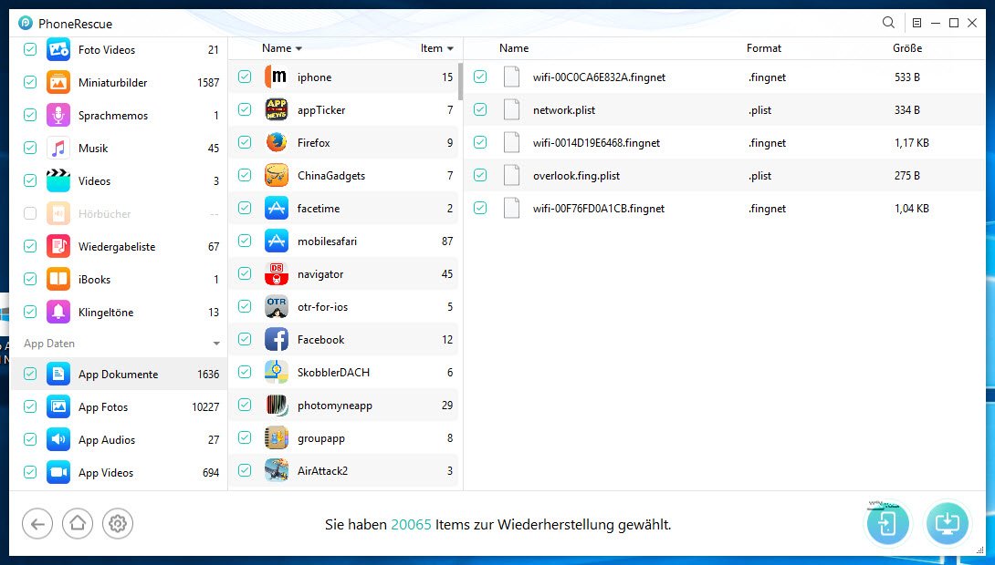Uncheck the facetime app checkbox
The width and height of the screenshot is (995, 565).
(245, 208)
